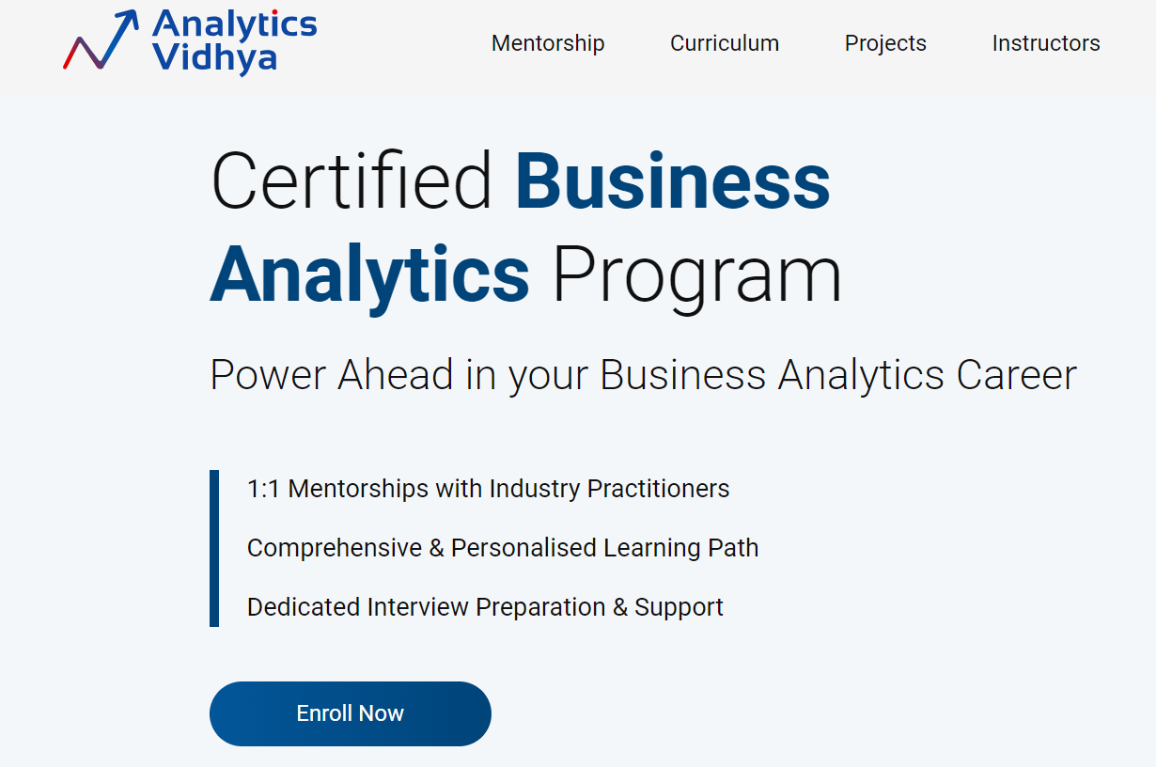This screenshot has height=767, width=1156.
Task: Click the "Vidhya" word in the logo
Action: 214,57
